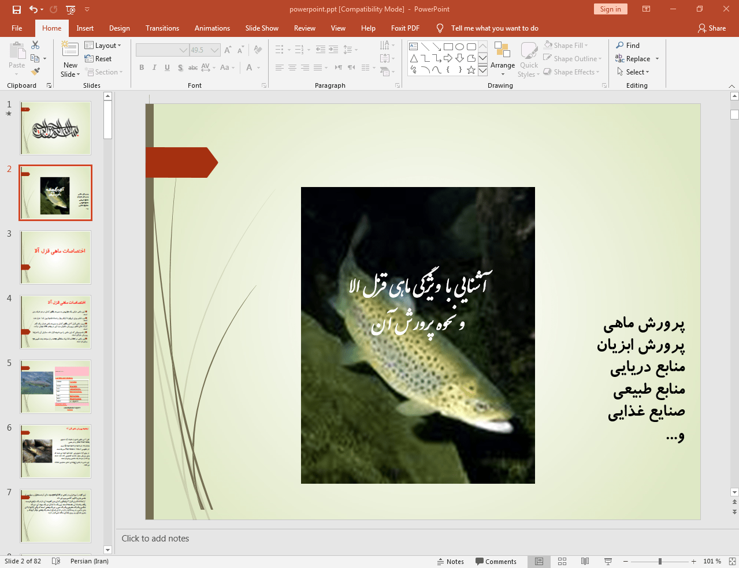Select the Oval shape in the gallery
The width and height of the screenshot is (739, 568).
click(460, 47)
